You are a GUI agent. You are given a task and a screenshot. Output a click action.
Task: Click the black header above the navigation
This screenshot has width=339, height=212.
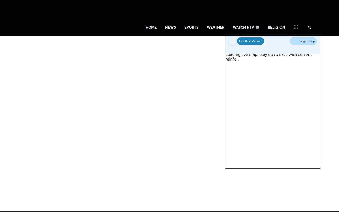click(x=169, y=9)
